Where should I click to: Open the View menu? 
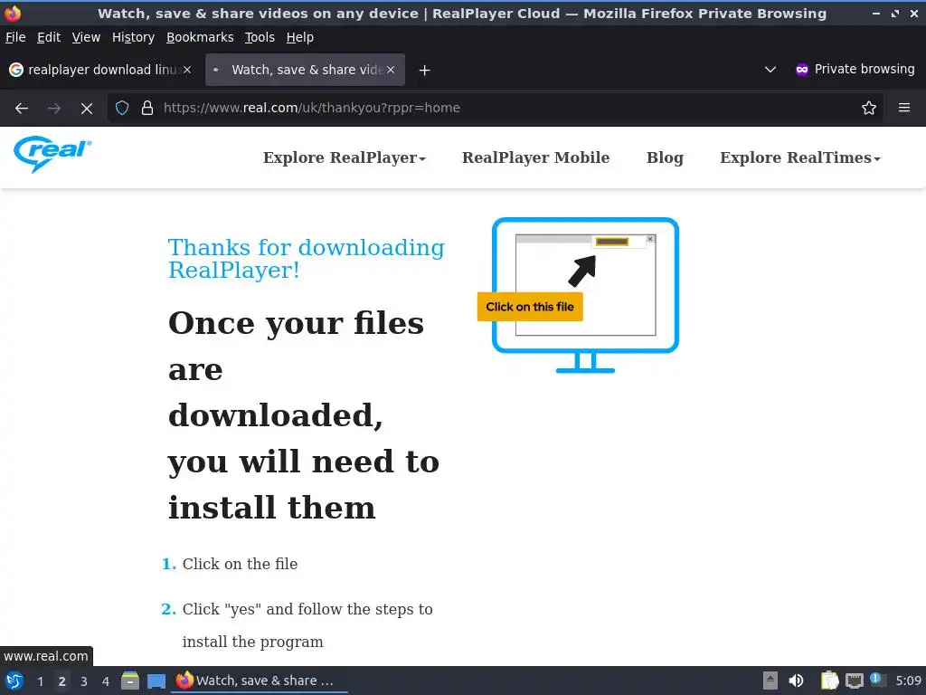tap(86, 37)
